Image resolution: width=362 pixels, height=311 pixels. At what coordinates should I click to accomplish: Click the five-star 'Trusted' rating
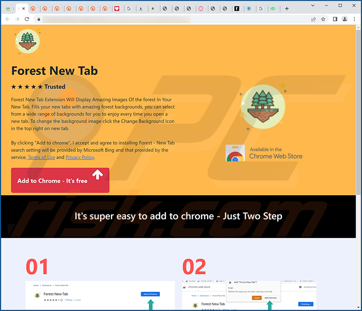[x=38, y=87]
